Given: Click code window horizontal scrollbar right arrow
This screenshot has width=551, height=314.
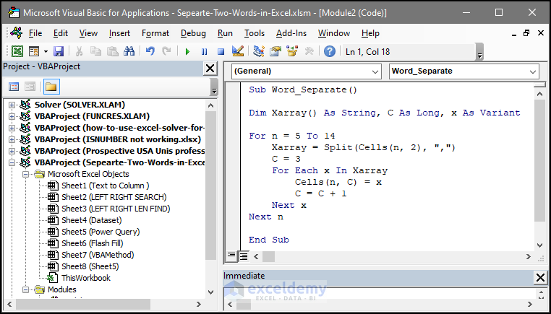Looking at the screenshot, I should pos(529,256).
